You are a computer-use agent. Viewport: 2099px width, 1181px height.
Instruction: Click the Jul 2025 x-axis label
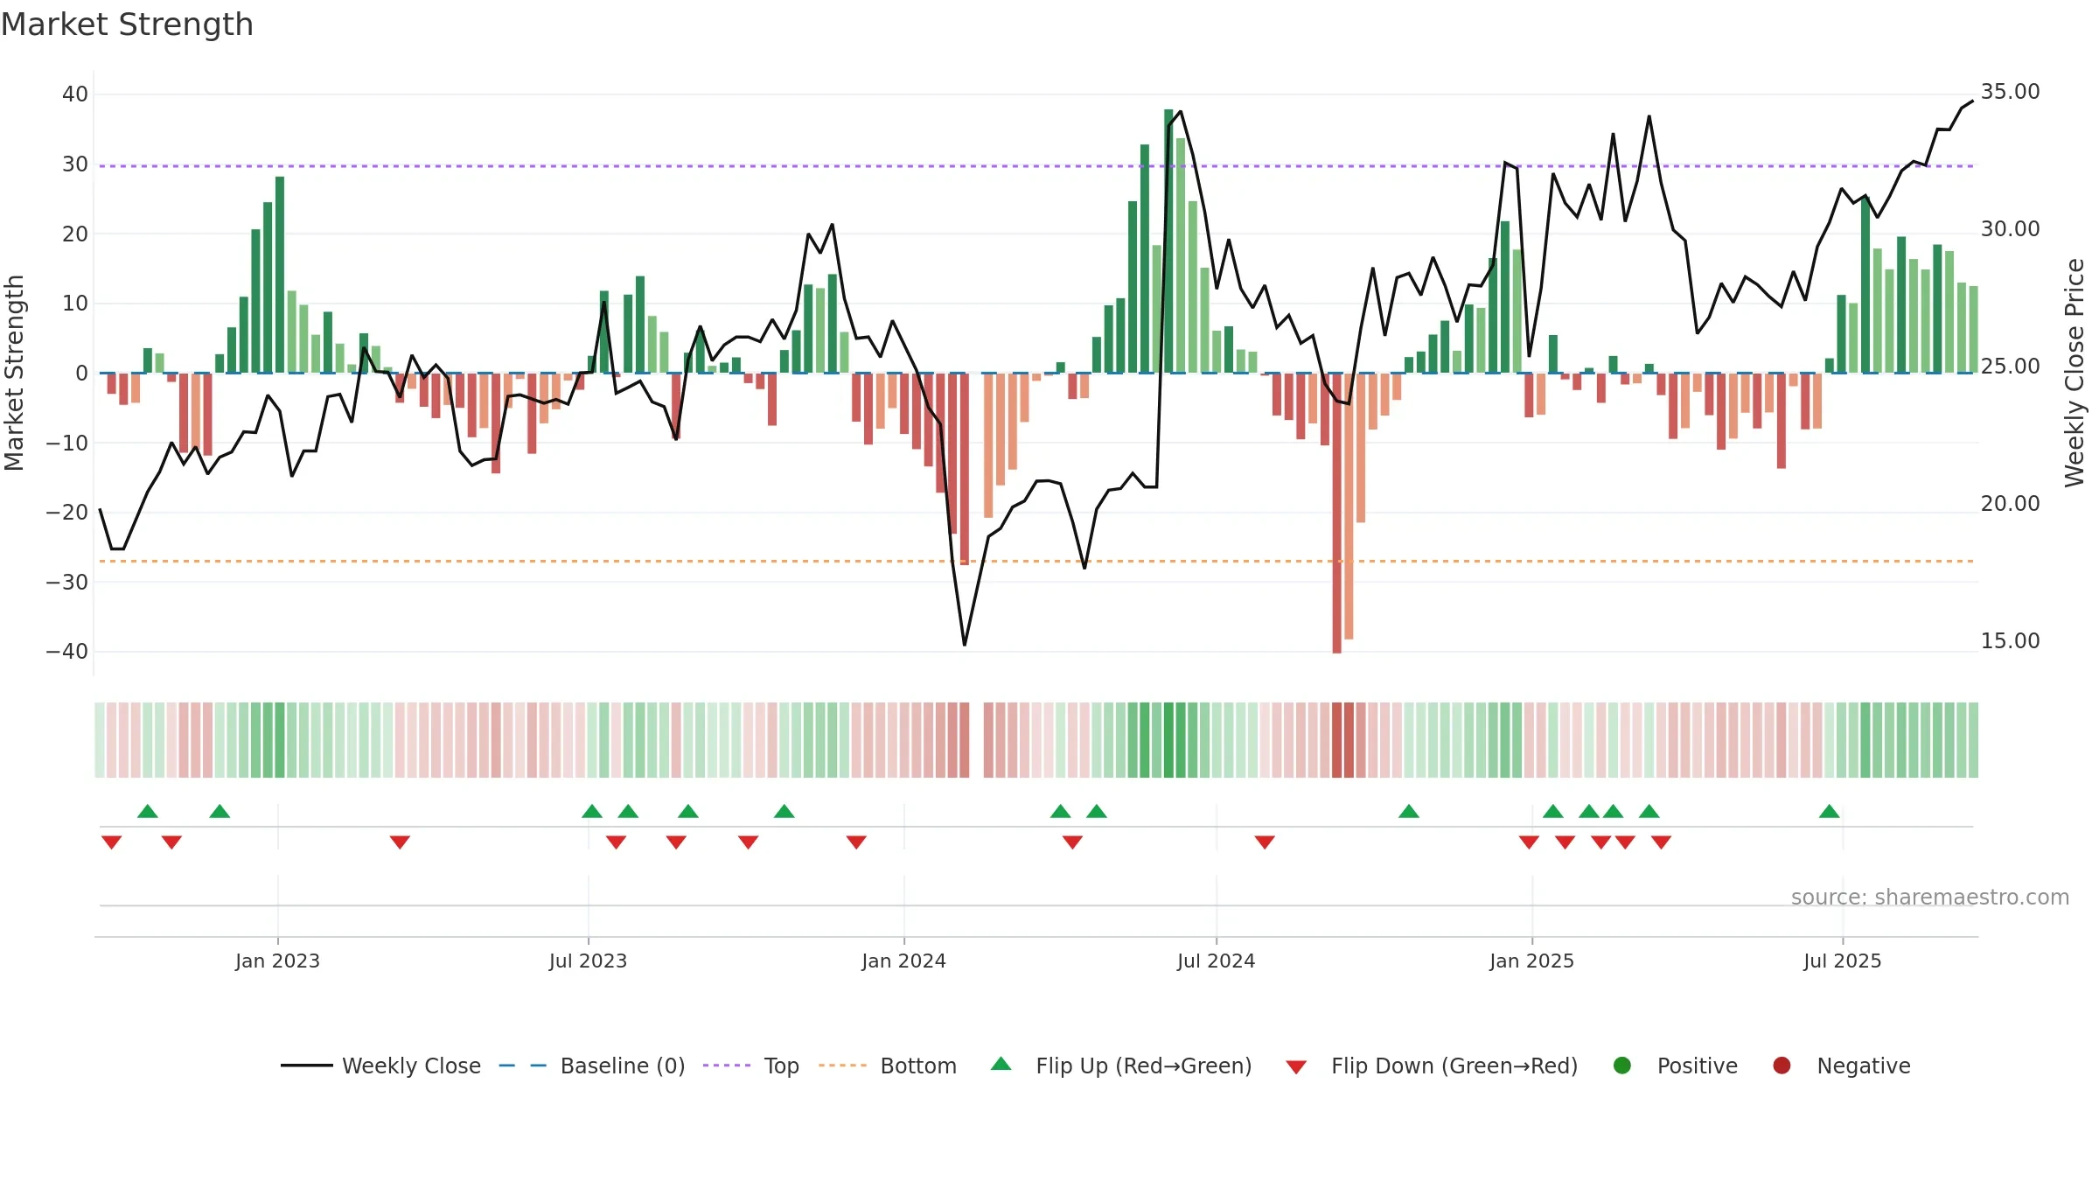1842,961
